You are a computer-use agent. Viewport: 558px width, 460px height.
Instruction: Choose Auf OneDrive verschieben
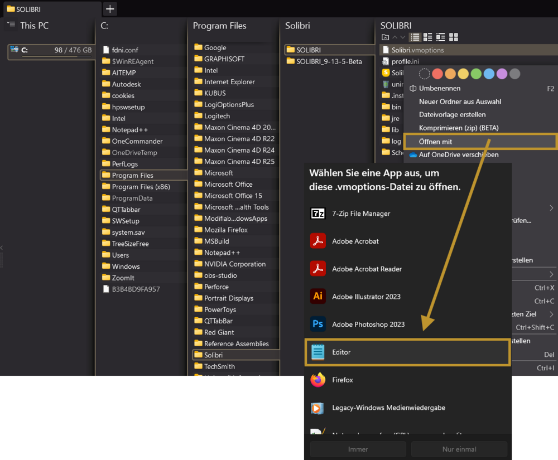(x=481, y=154)
